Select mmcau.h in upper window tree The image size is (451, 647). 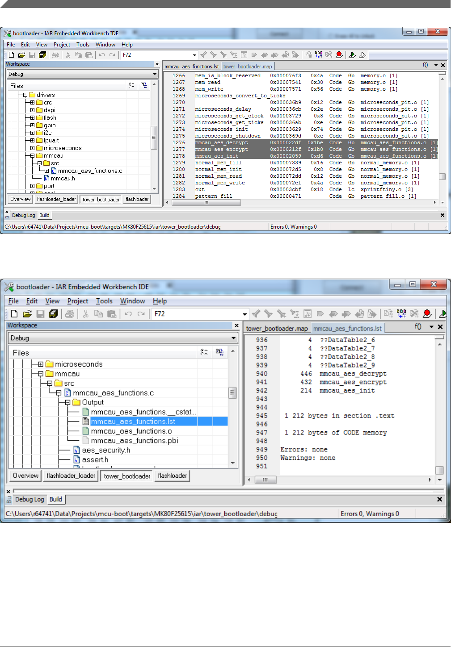pyautogui.click(x=63, y=179)
